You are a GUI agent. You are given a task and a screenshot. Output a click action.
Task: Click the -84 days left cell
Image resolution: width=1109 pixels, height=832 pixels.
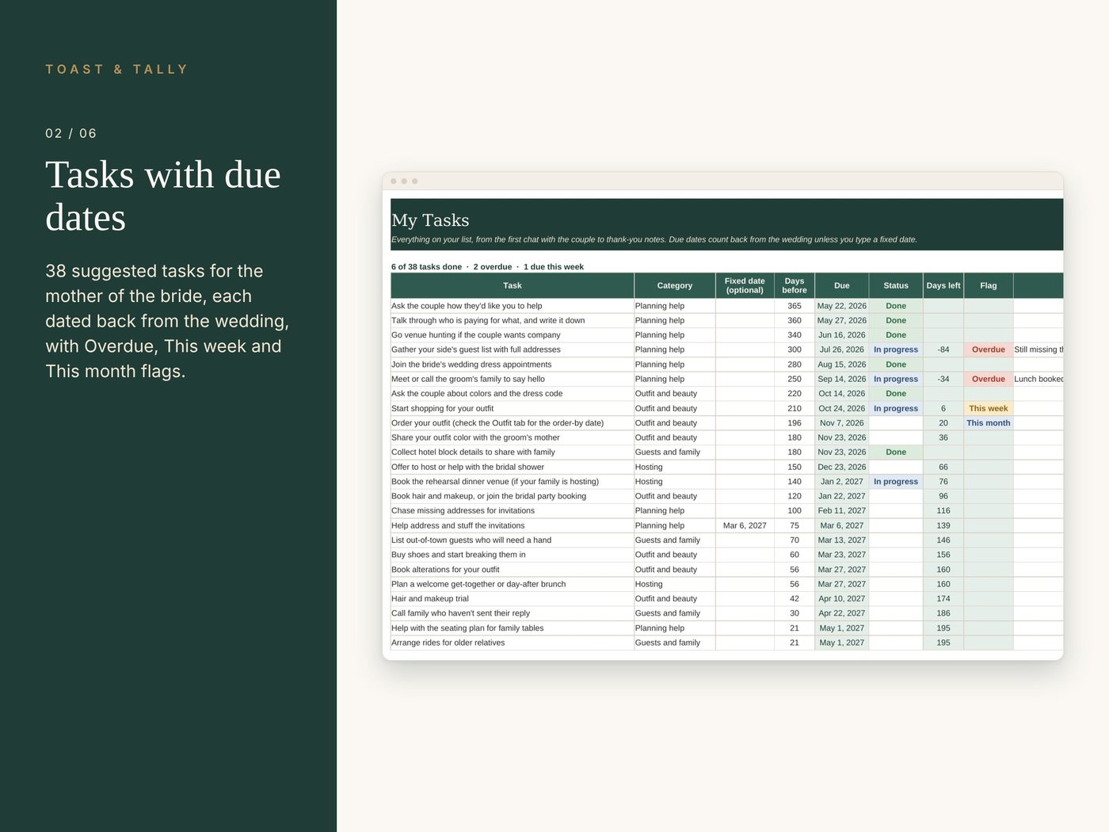coord(943,349)
